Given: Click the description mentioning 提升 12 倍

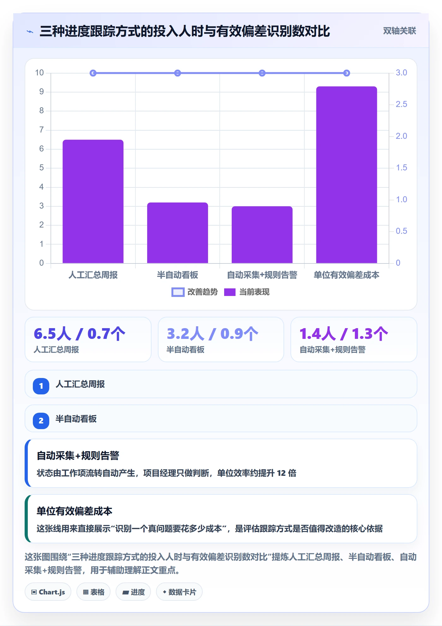Looking at the screenshot, I should click(x=166, y=473).
